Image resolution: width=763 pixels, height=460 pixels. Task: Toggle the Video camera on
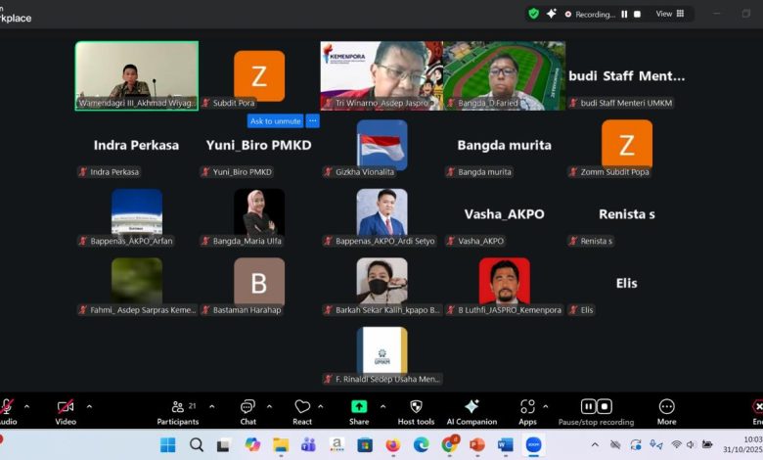(x=66, y=412)
